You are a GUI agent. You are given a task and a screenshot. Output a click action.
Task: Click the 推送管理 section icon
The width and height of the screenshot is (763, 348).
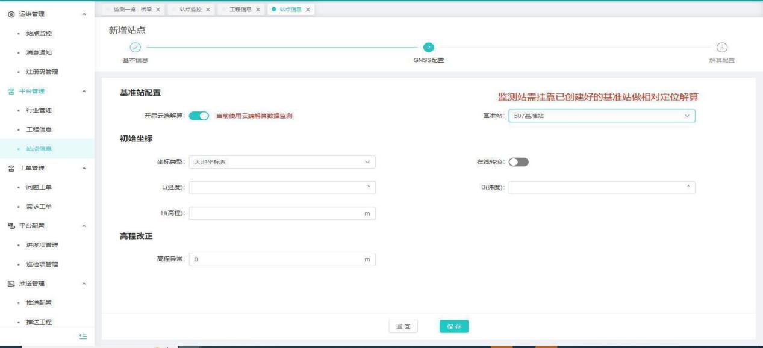pos(11,284)
